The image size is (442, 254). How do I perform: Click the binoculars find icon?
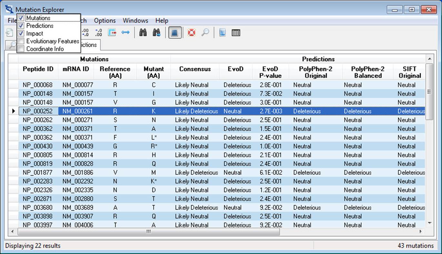point(143,33)
